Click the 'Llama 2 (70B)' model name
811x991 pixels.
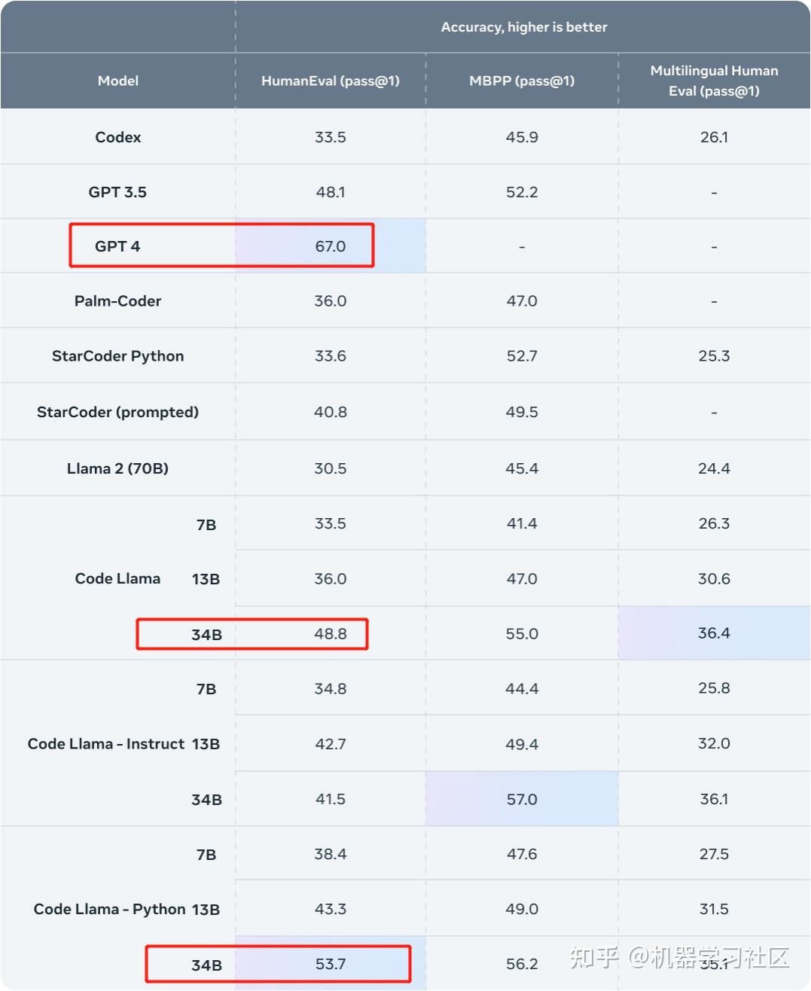tap(118, 468)
